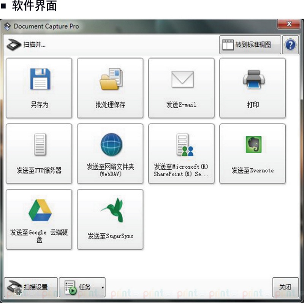This screenshot has width=304, height=304.
Task: Choose the Send E-mail (发送E-mail) envelope tile
Action: (181, 88)
